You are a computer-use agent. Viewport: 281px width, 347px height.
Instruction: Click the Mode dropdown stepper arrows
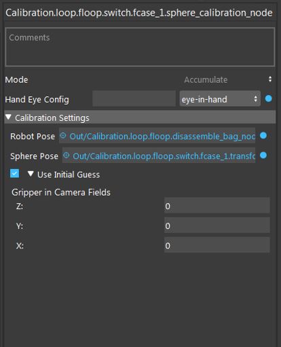270,79
